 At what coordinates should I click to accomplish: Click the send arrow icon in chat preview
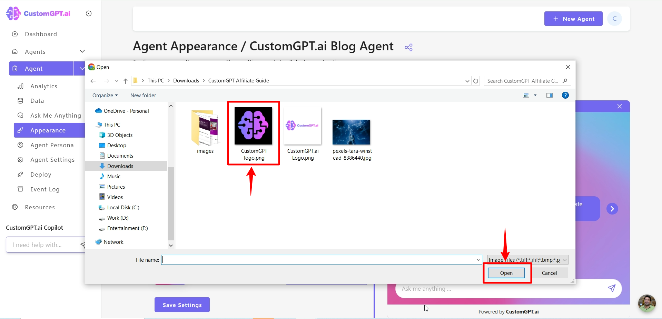click(612, 288)
